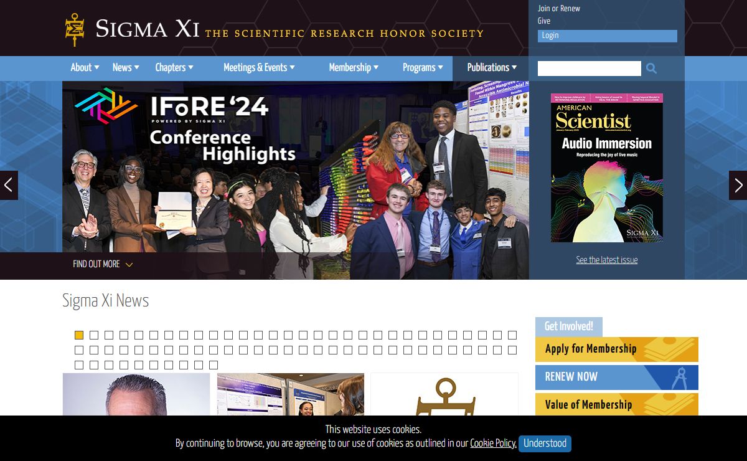The width and height of the screenshot is (747, 461).
Task: Click the Sigma Xi News heading
Action: tap(106, 300)
